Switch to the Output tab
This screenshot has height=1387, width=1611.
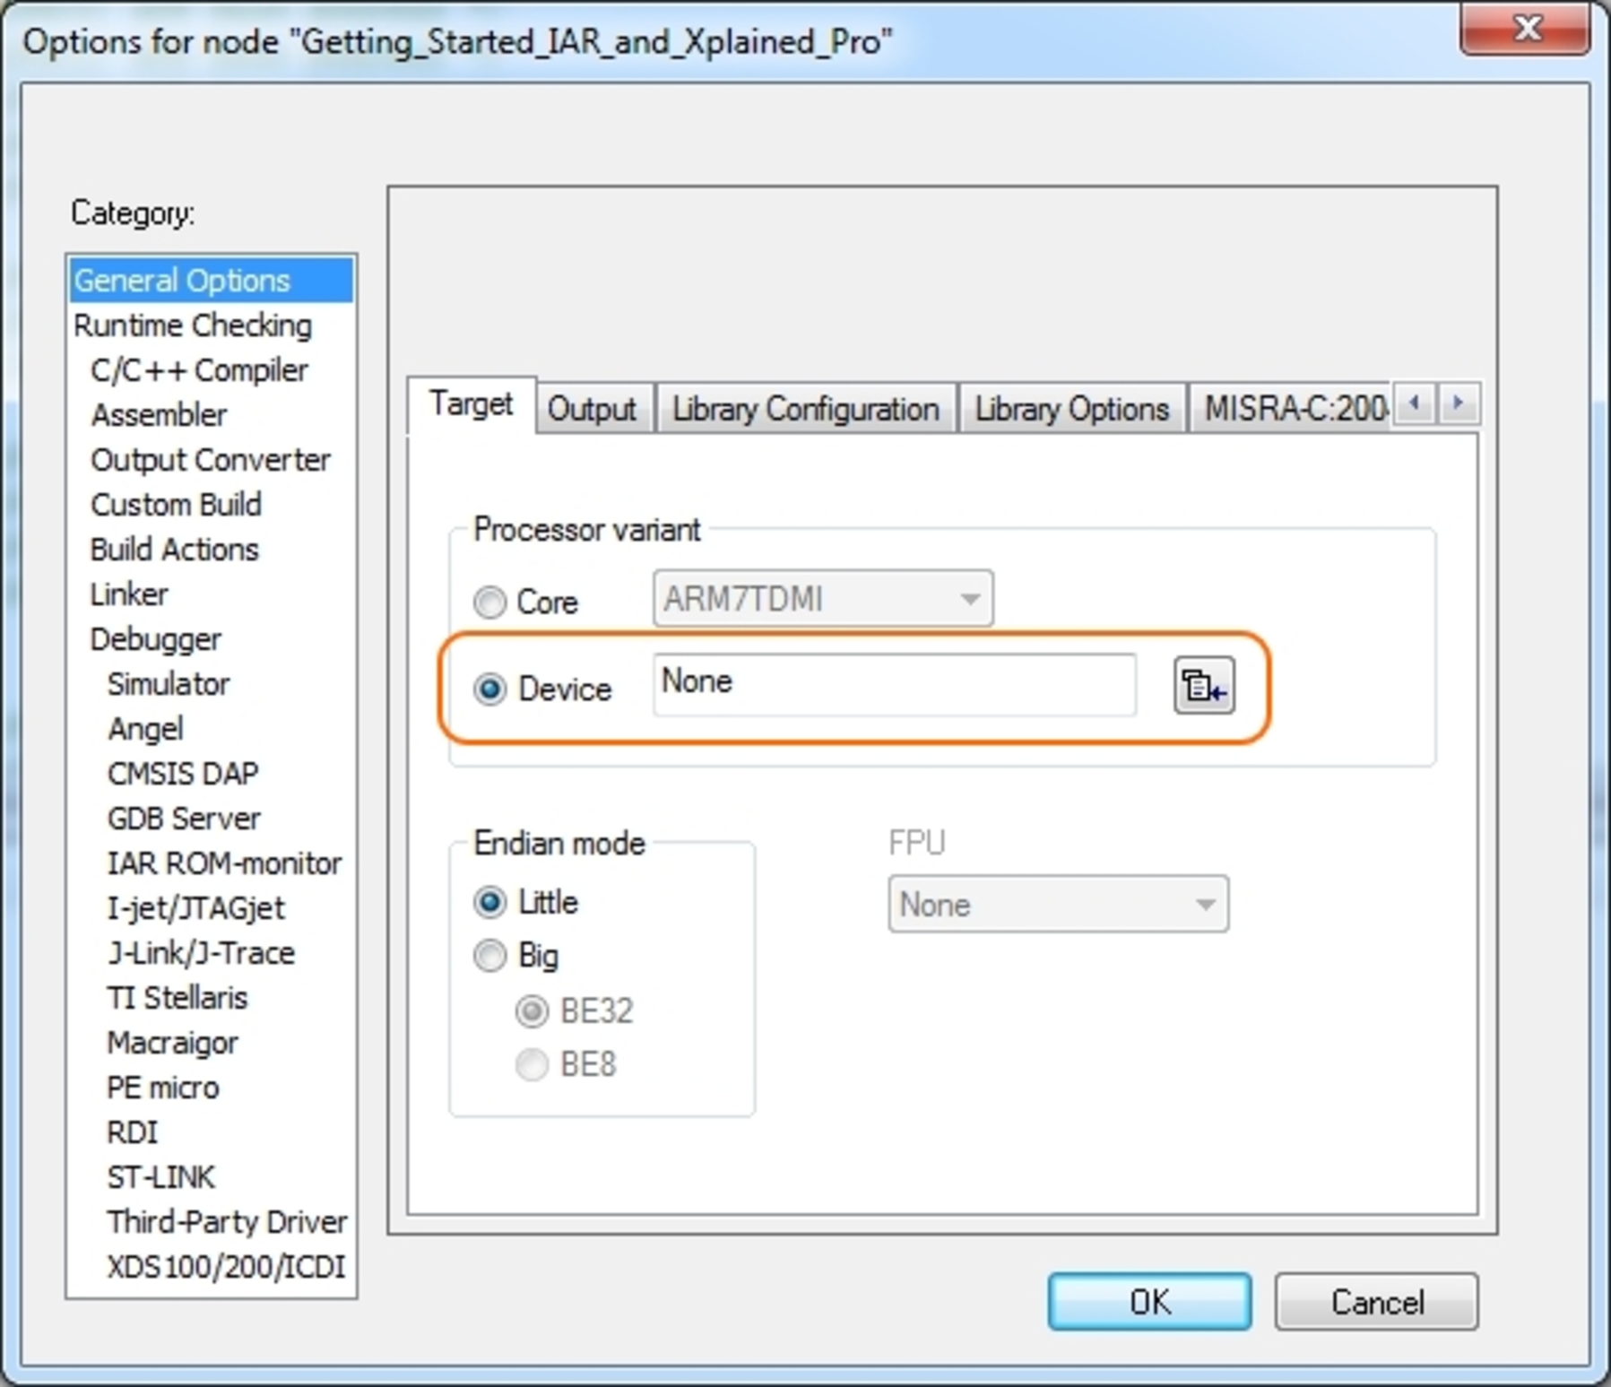coord(592,409)
